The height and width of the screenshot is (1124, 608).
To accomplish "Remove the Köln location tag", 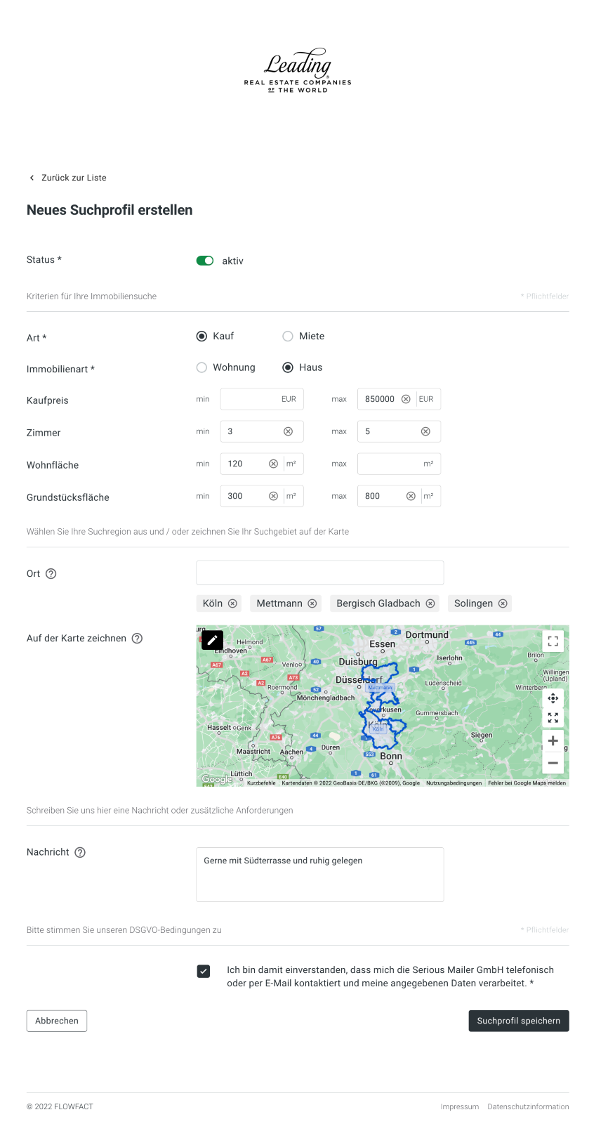I will 233,603.
